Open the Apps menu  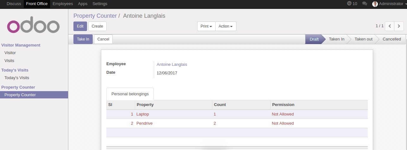83,4
